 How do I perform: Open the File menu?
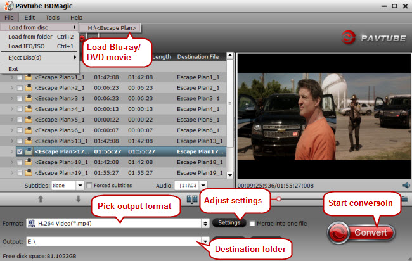[x=9, y=18]
